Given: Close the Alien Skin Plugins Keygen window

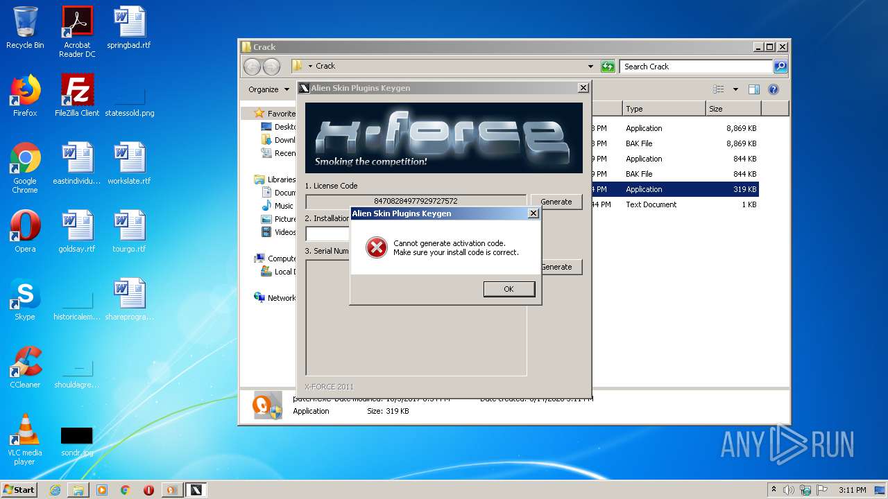Looking at the screenshot, I should pyautogui.click(x=583, y=88).
